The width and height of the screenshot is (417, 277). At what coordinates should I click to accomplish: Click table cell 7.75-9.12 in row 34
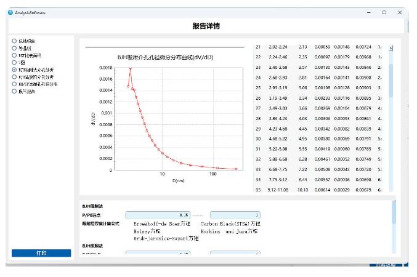point(278,180)
